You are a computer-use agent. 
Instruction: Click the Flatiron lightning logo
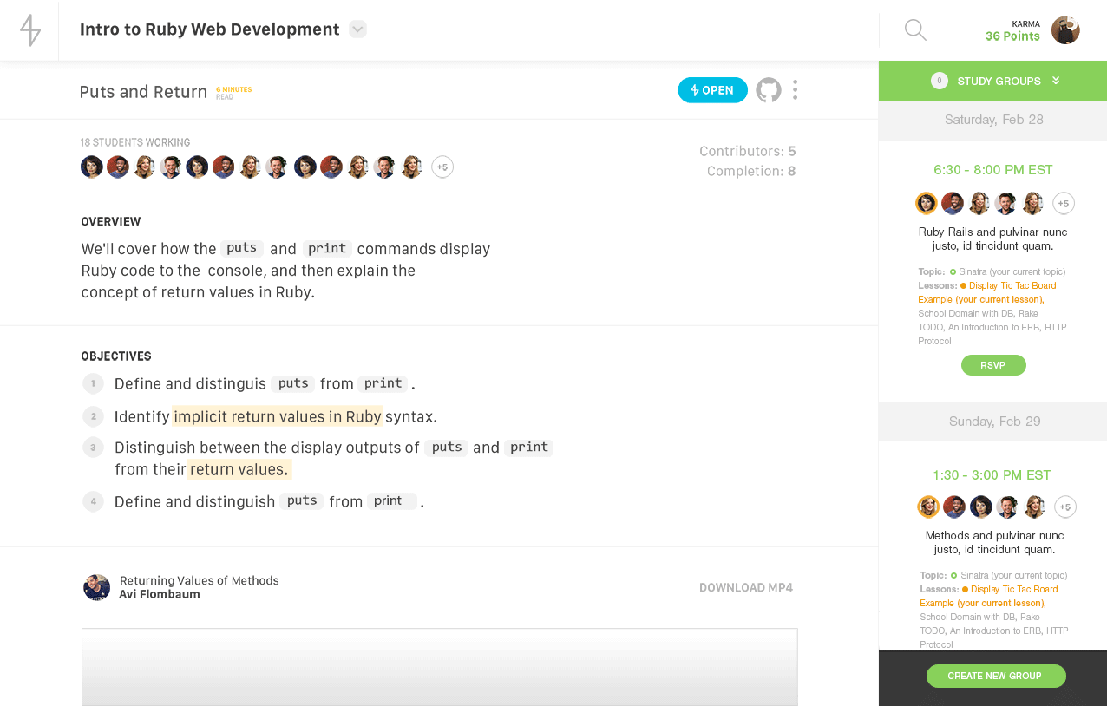[x=29, y=27]
